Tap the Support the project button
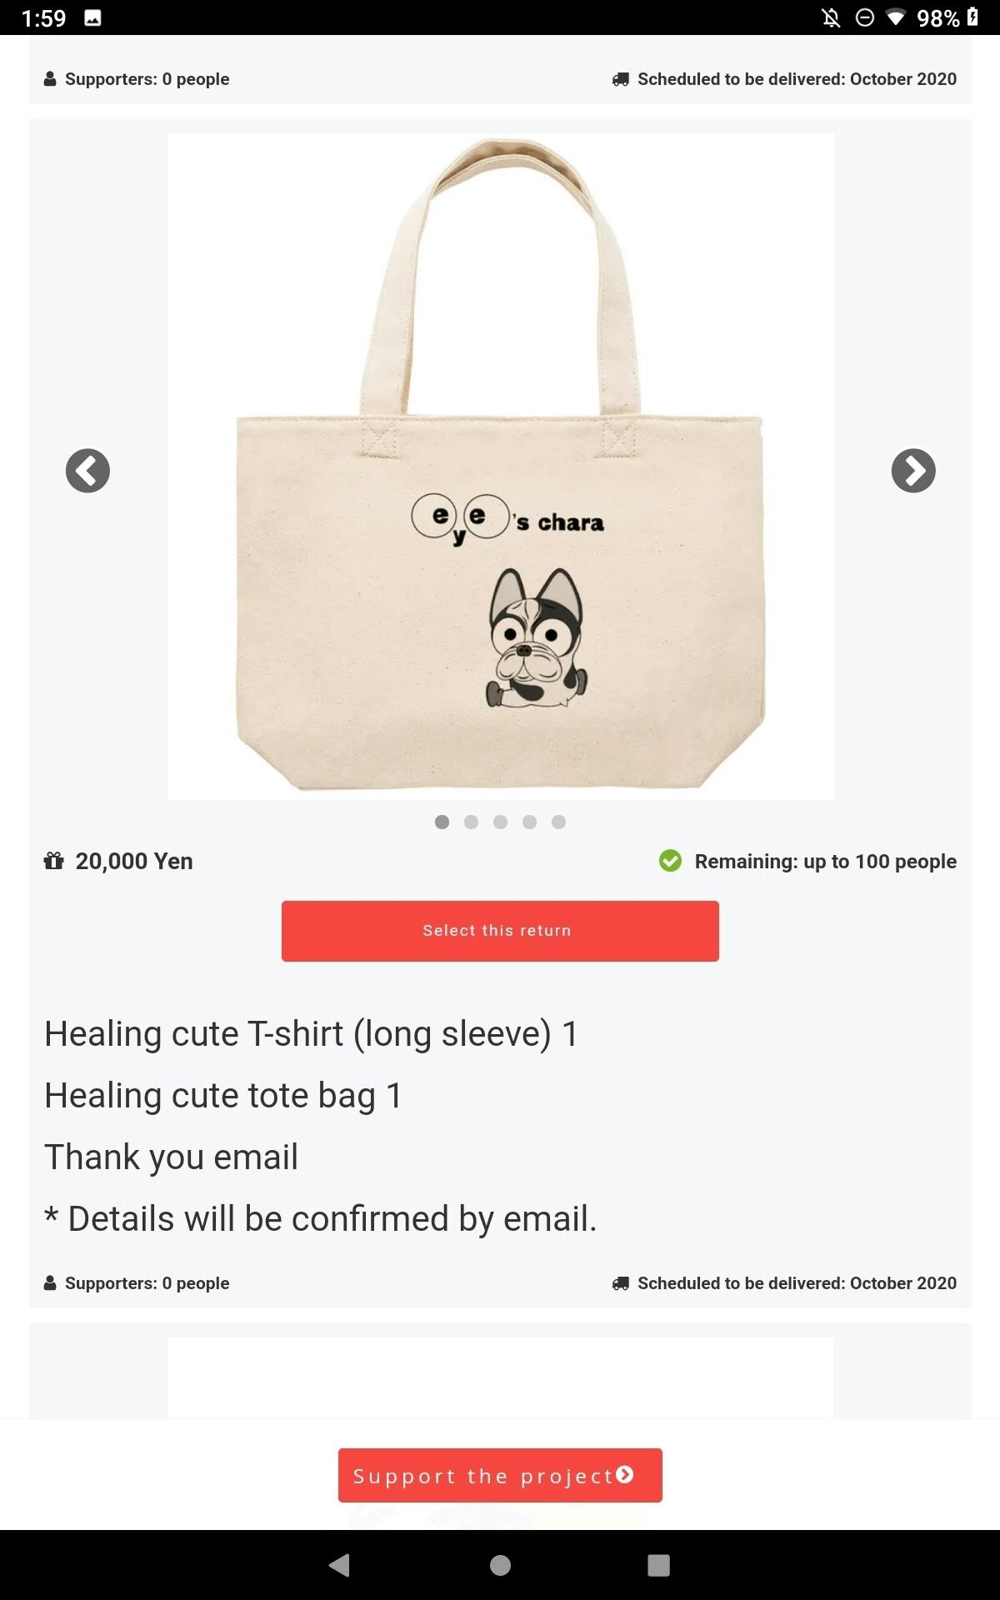1000x1600 pixels. click(500, 1476)
